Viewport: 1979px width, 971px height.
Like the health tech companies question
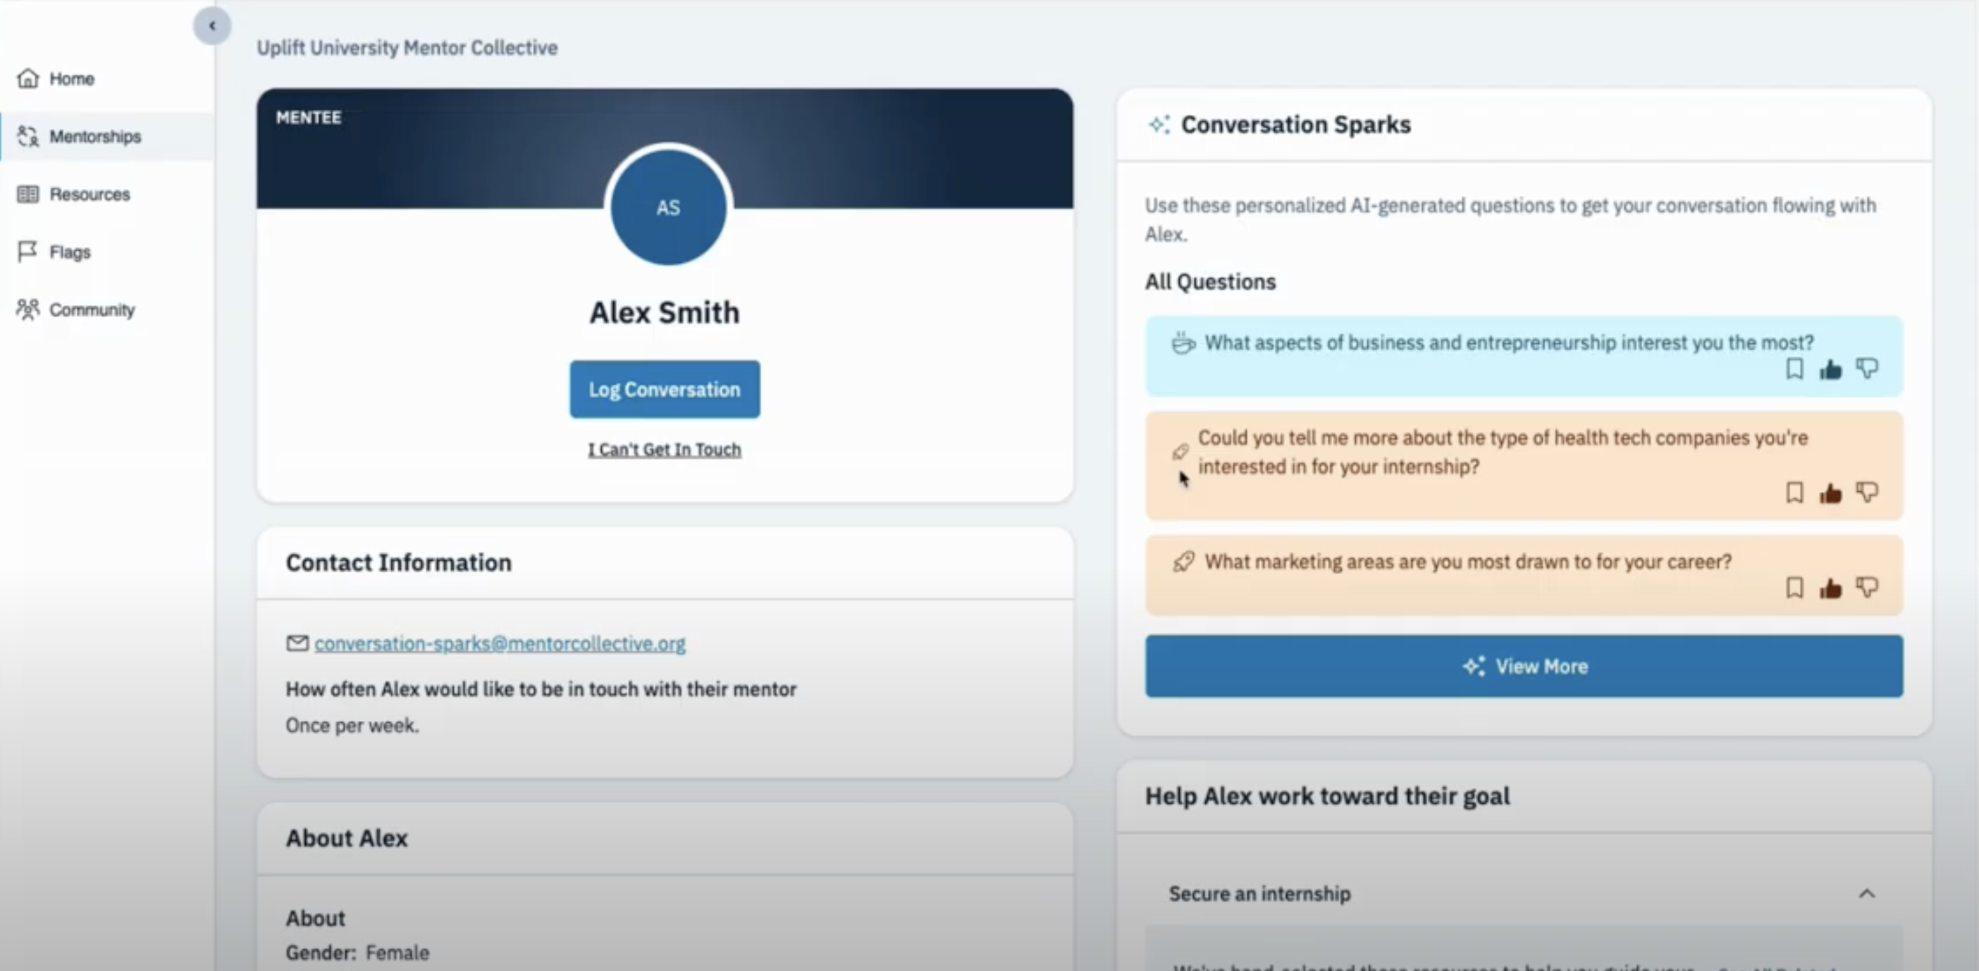click(1831, 493)
